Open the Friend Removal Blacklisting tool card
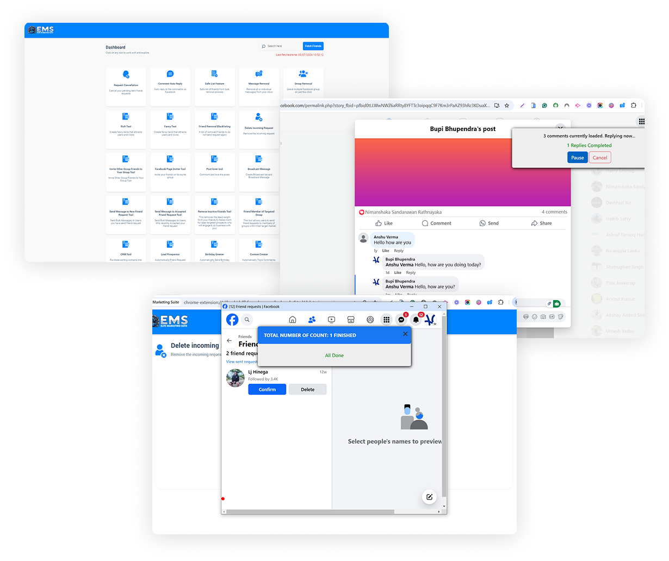 (215, 129)
